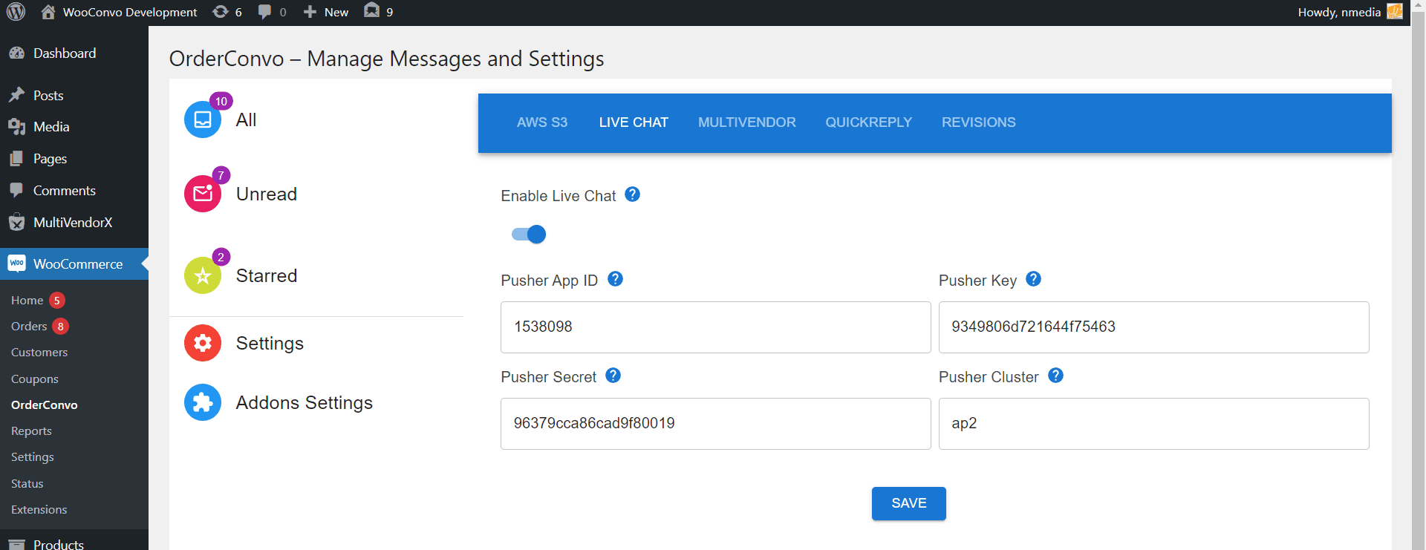
Task: Show All messages label
Action: point(246,120)
